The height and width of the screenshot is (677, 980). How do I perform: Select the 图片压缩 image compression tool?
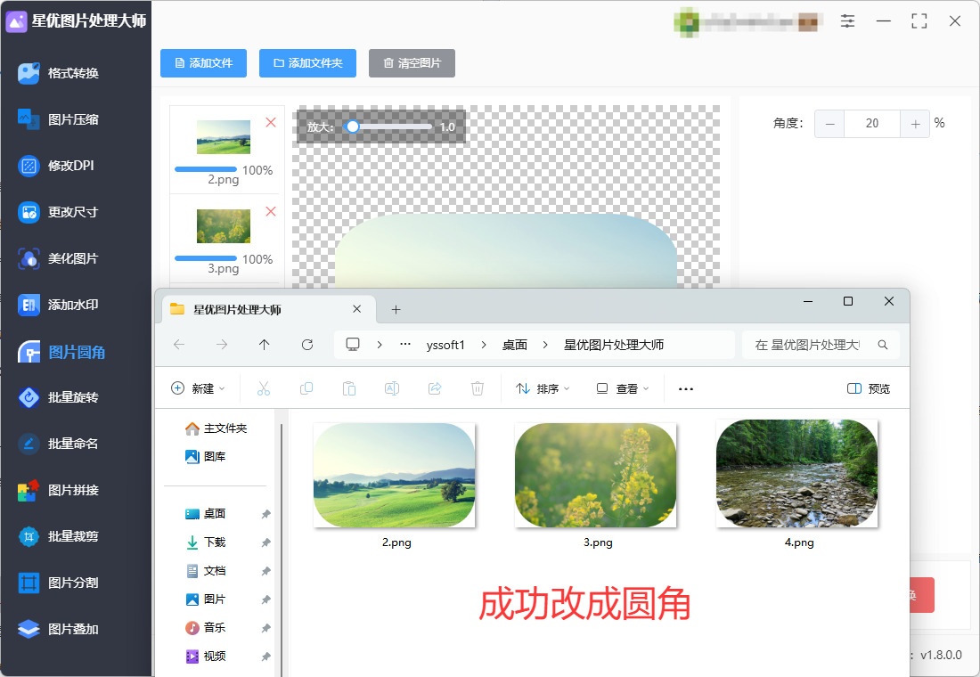point(58,119)
